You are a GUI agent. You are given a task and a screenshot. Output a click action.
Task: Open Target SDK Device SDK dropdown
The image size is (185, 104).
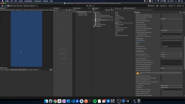(x=171, y=88)
